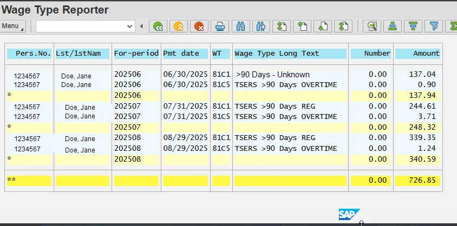The image size is (457, 226).
Task: Click "Doe, Jane" in the 339.35 row
Action: coord(80,139)
